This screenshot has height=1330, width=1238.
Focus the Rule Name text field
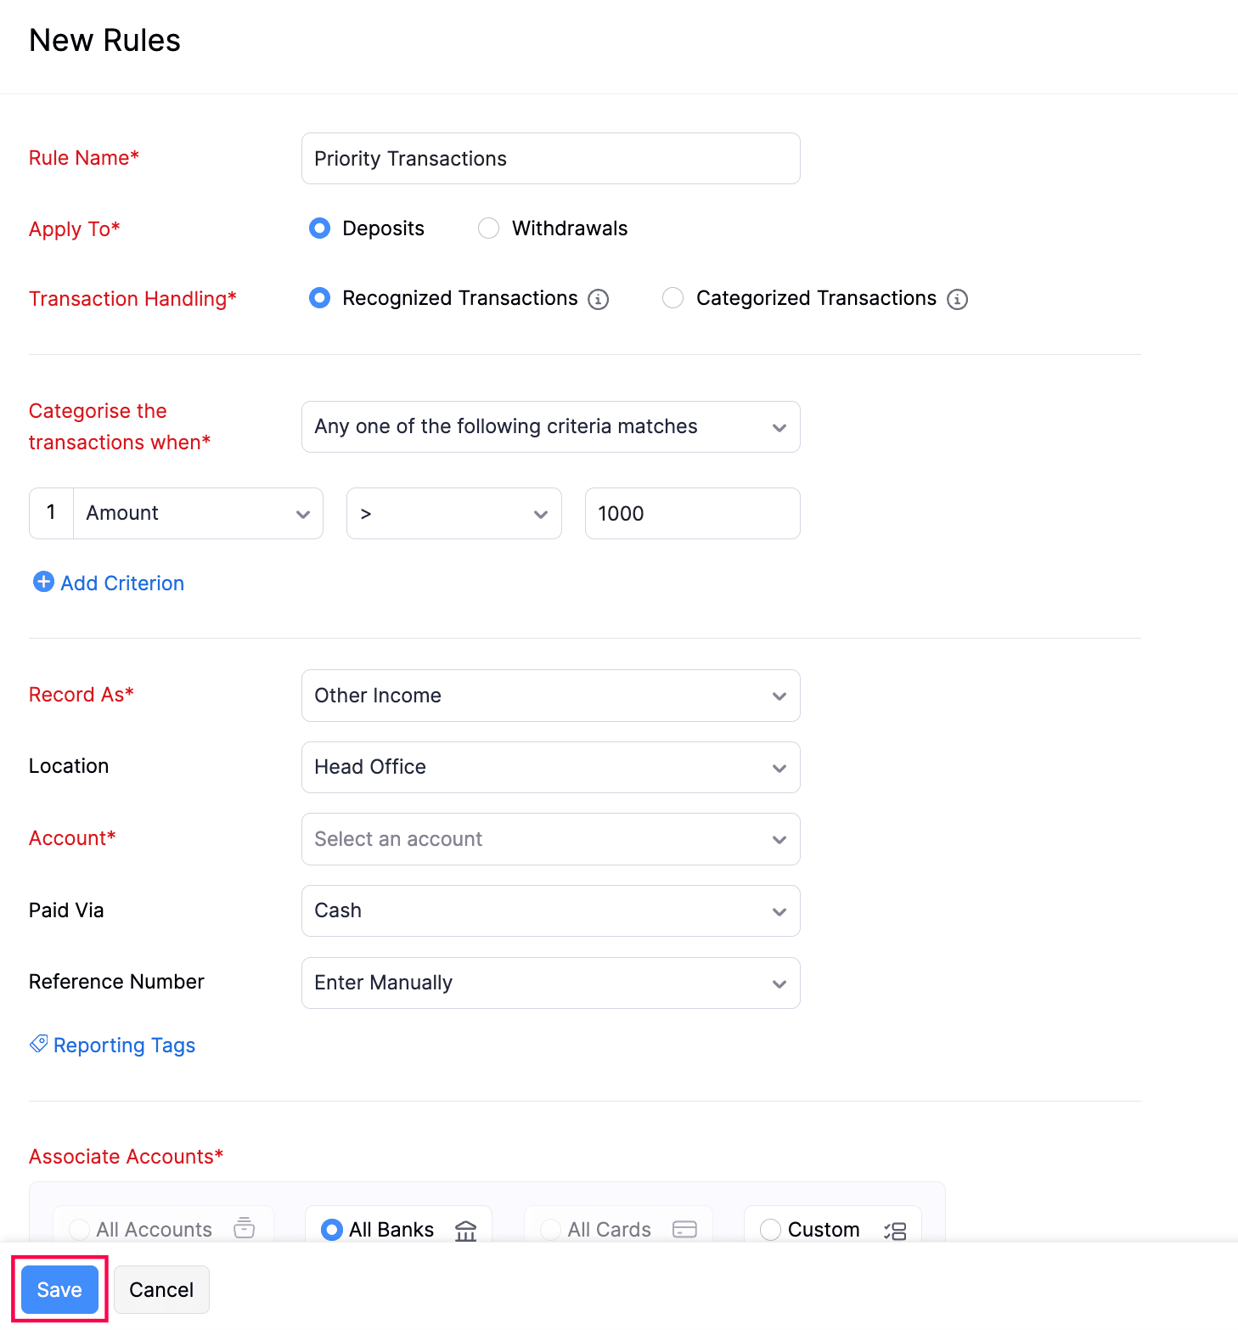pyautogui.click(x=550, y=159)
